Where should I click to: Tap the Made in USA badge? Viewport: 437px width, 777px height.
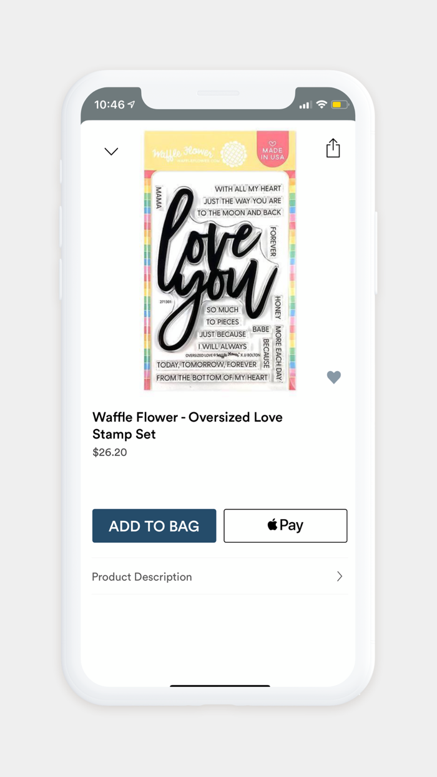[272, 149]
